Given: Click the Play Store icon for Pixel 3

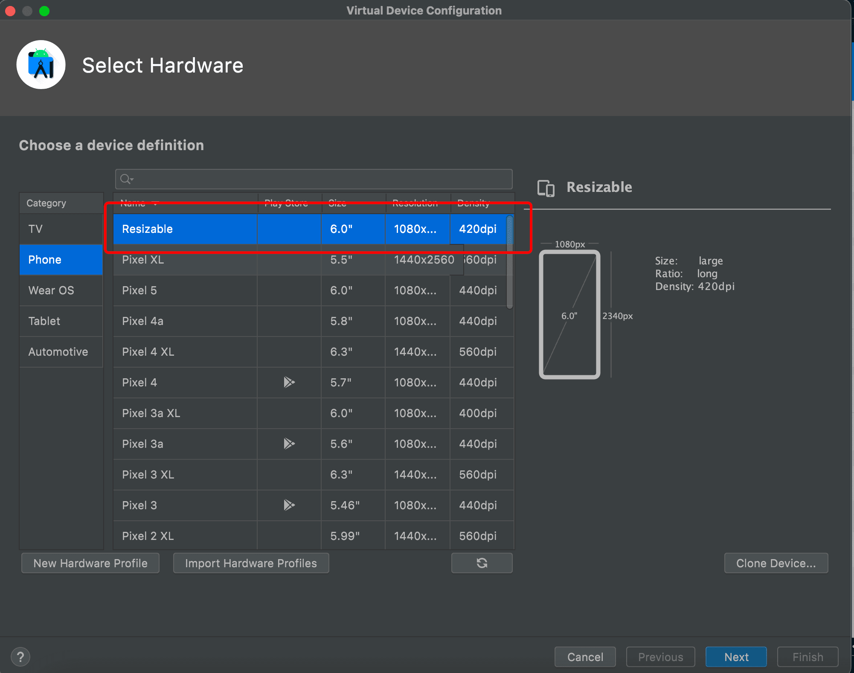Looking at the screenshot, I should pyautogui.click(x=289, y=505).
